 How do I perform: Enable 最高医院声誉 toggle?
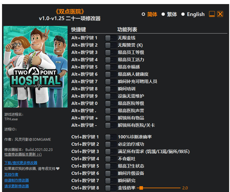point(111,111)
